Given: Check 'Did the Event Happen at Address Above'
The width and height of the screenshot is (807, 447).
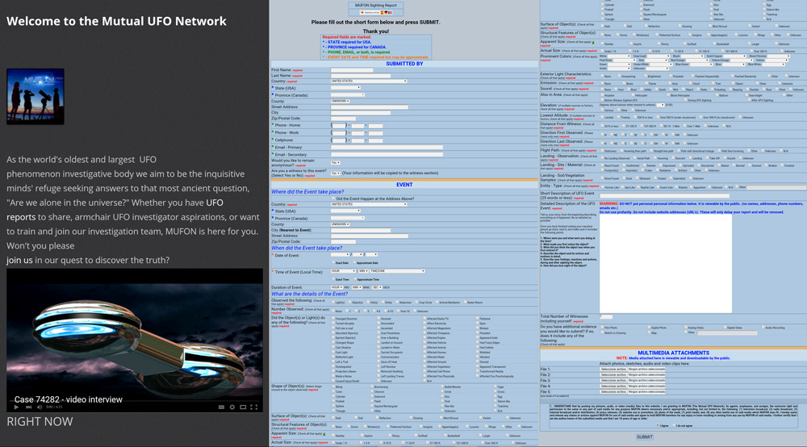Looking at the screenshot, I should [x=332, y=198].
